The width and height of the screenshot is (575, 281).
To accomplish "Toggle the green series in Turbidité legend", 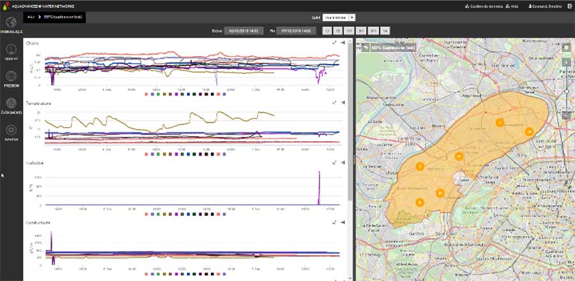I will coord(158,214).
